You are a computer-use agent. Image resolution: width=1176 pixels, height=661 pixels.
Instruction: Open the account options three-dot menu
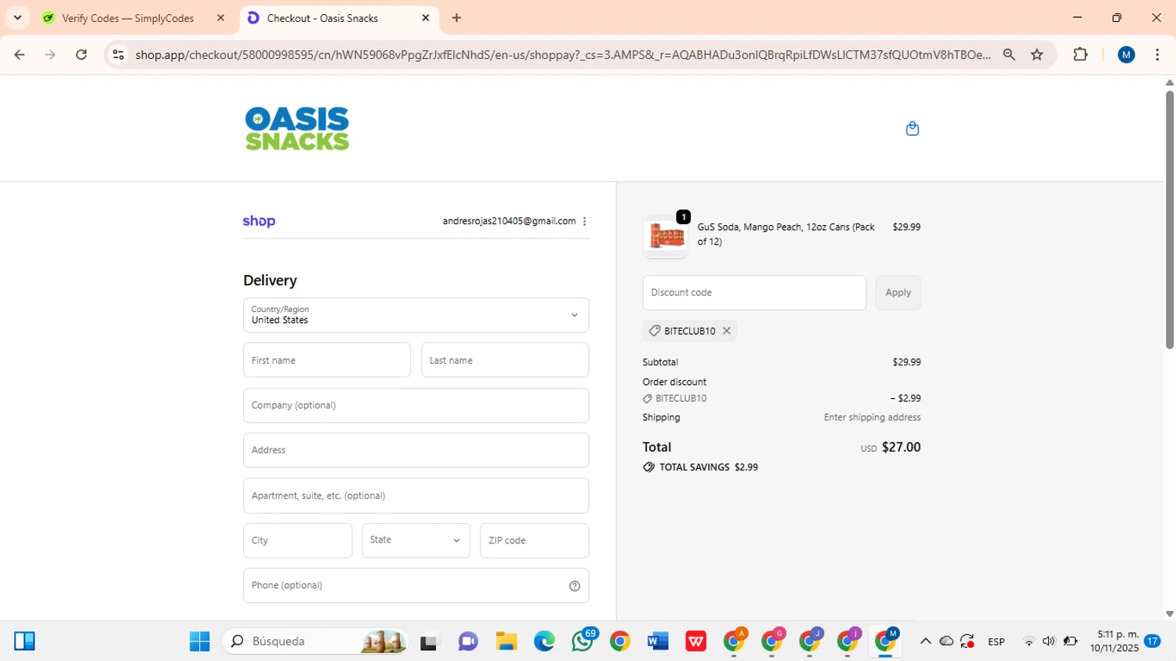(585, 221)
